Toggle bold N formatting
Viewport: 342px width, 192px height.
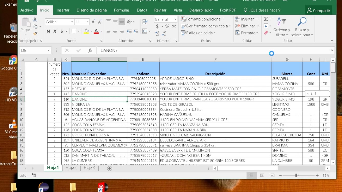pyautogui.click(x=48, y=31)
